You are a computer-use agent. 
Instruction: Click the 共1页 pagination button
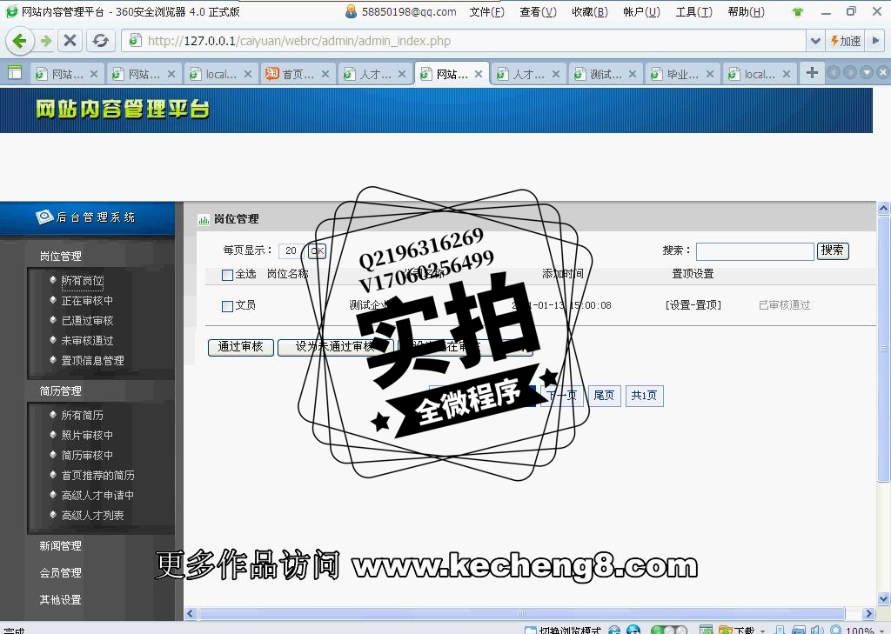(x=644, y=396)
